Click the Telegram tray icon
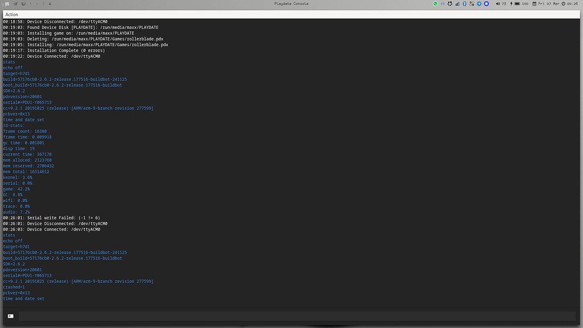The image size is (583, 328). click(x=479, y=4)
